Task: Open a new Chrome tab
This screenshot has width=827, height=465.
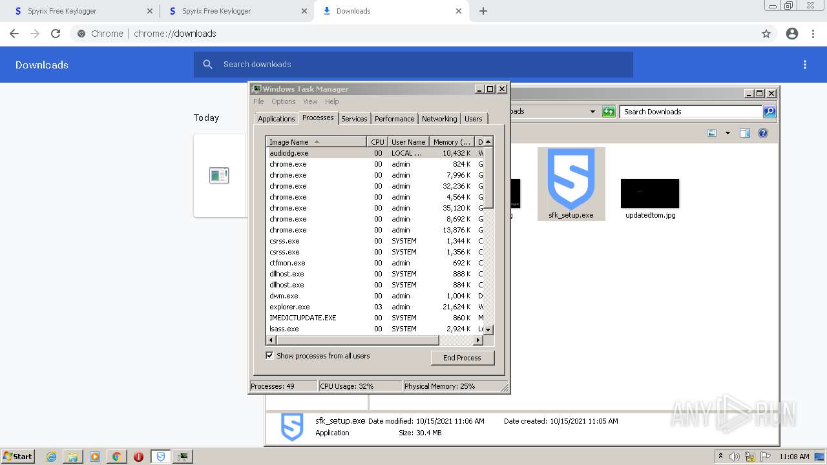Action: (x=483, y=11)
